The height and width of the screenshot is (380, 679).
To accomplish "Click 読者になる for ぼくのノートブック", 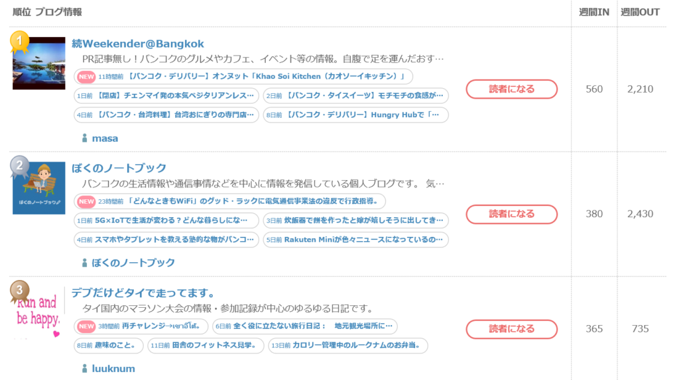I will 511,214.
